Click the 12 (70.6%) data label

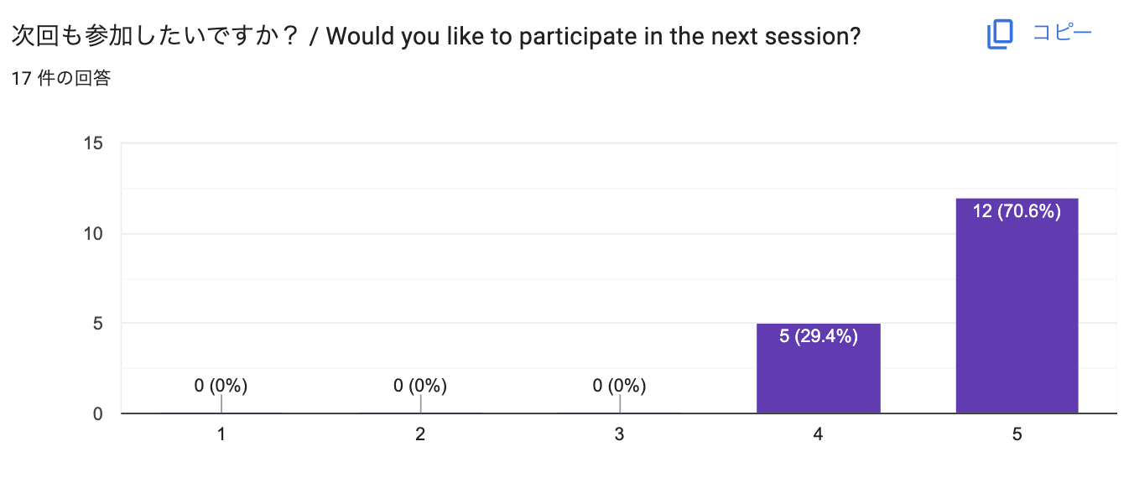(x=1016, y=212)
